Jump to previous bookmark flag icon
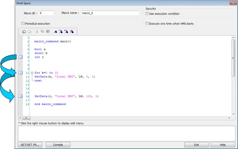The image size is (238, 149). [x=66, y=32]
